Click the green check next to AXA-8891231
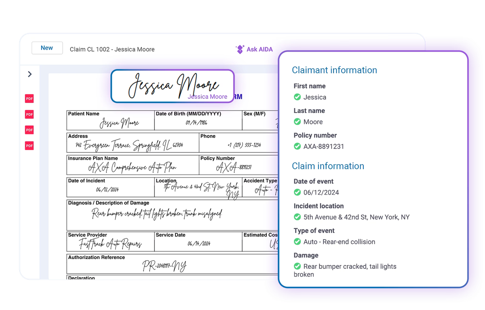The height and width of the screenshot is (310, 485). pos(297,147)
